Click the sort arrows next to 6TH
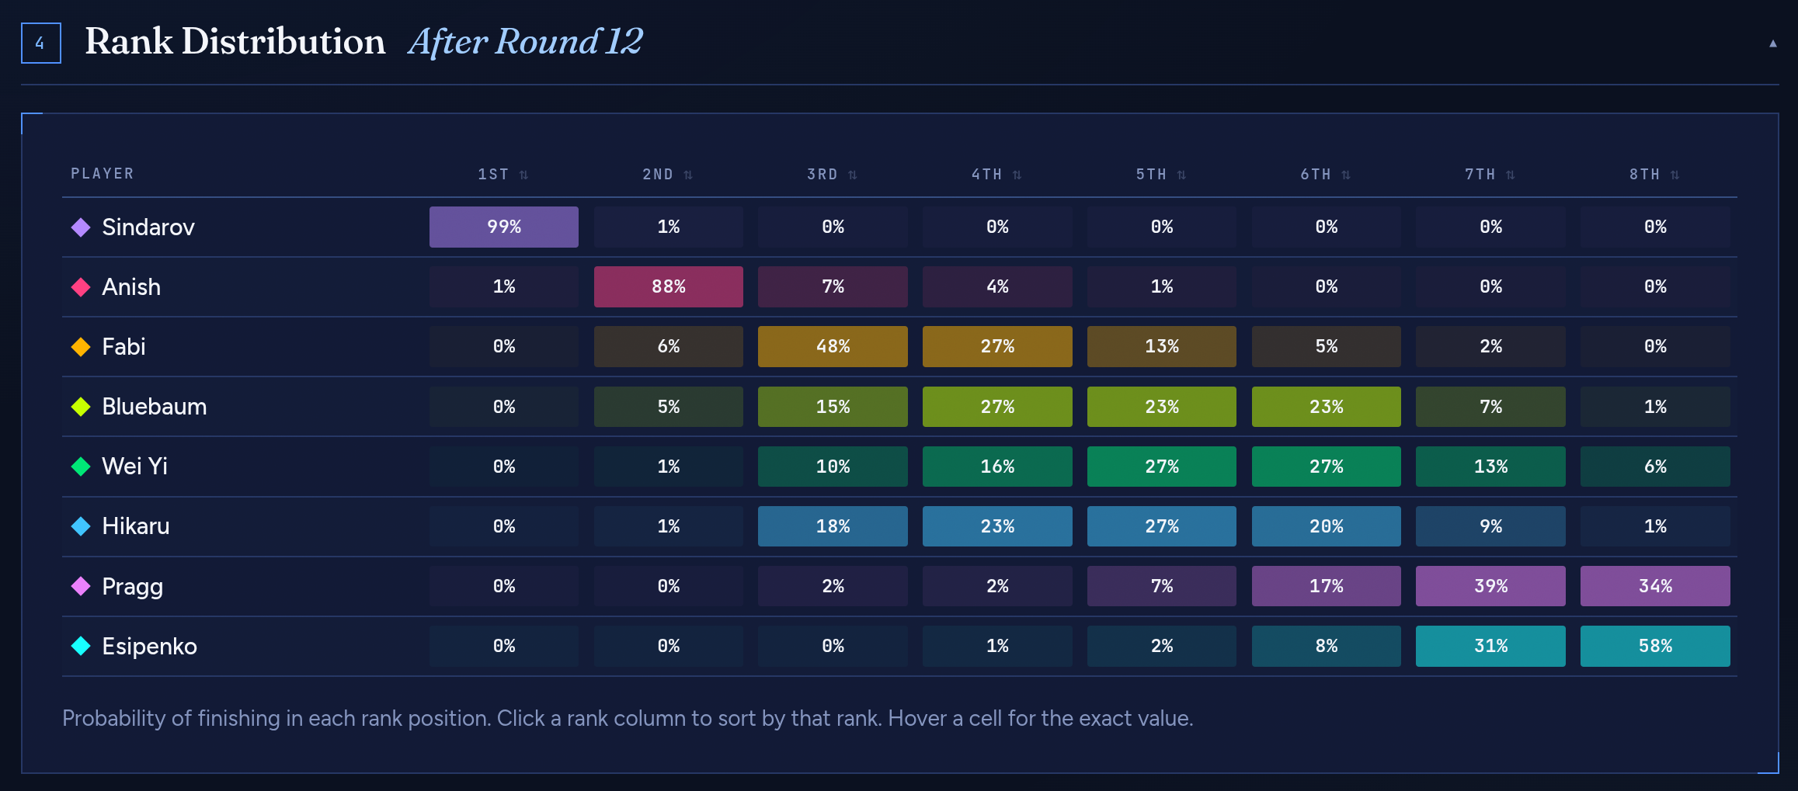This screenshot has width=1798, height=791. [x=1346, y=175]
